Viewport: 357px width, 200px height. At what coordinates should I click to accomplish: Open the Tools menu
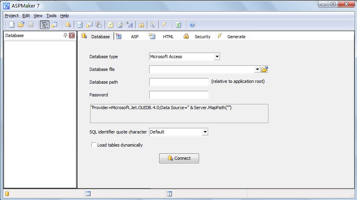[51, 16]
